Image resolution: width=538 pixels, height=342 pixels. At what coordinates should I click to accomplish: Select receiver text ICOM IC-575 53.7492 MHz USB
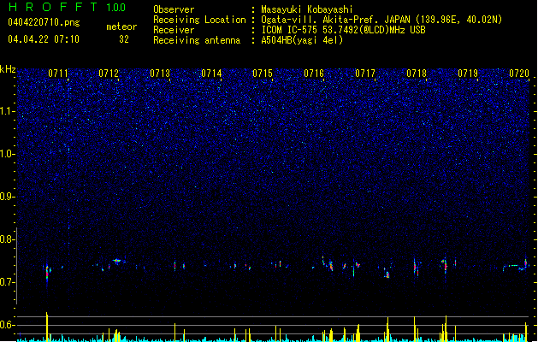343,30
